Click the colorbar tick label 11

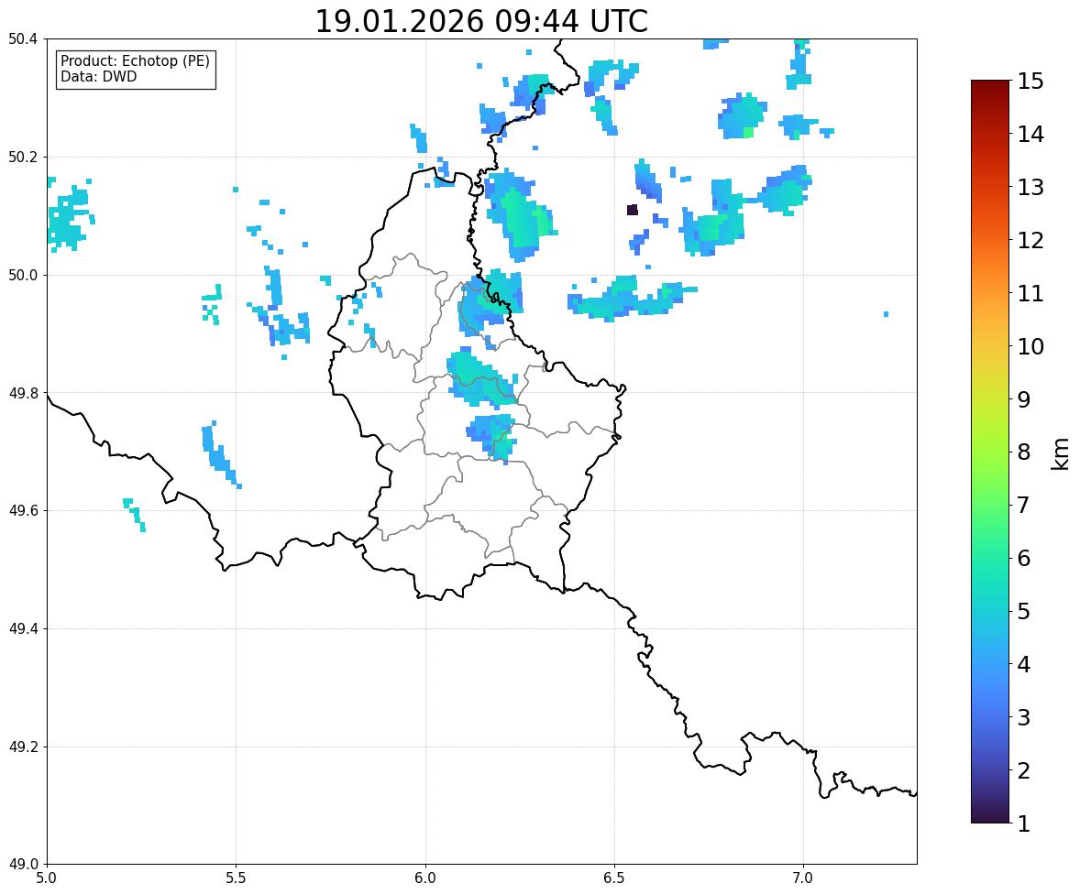tap(1030, 293)
